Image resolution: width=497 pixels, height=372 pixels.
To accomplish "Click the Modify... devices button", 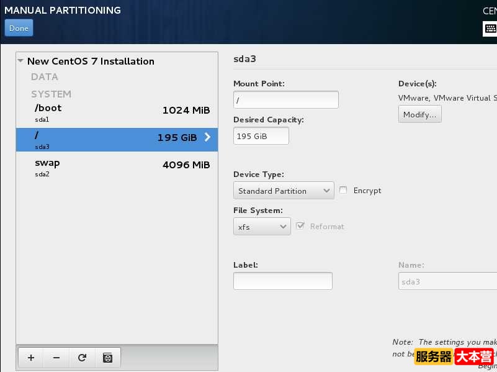I will [x=419, y=114].
